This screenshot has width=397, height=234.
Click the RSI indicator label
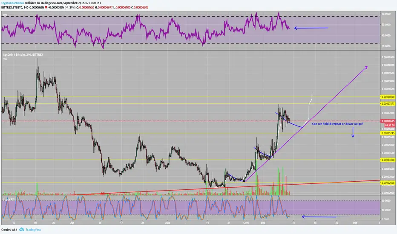coord(5,15)
